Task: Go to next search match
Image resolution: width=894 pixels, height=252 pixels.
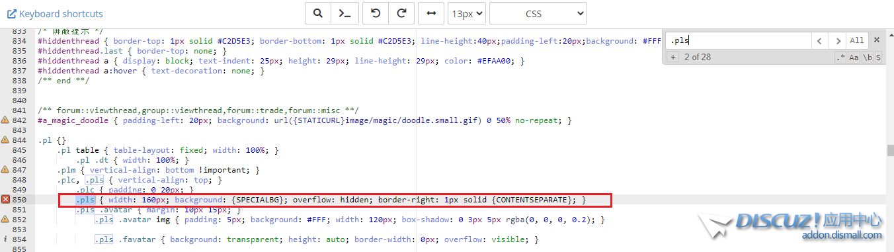Action: click(x=838, y=40)
